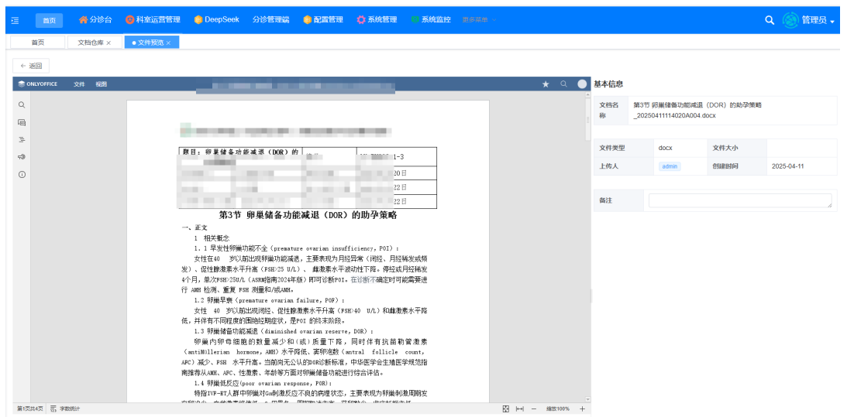
Task: Open the search panel in ONLYOFFICE left sidebar
Action: pyautogui.click(x=22, y=104)
